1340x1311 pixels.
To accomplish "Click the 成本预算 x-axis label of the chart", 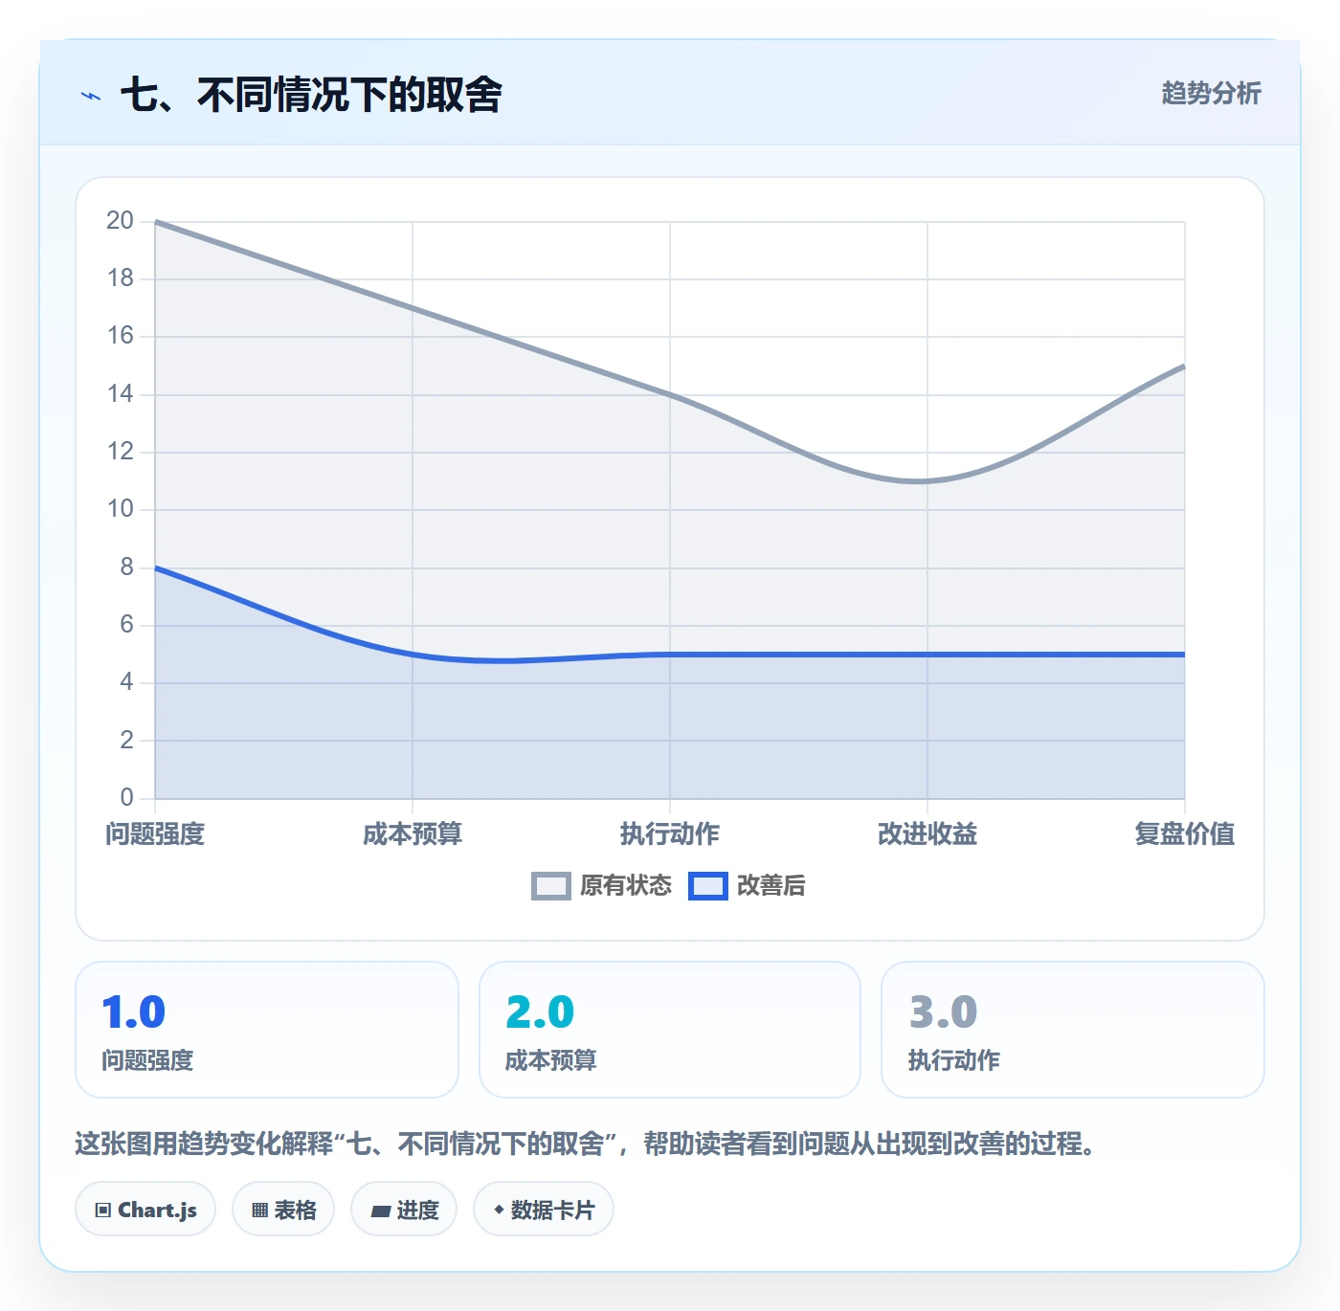I will tap(413, 834).
